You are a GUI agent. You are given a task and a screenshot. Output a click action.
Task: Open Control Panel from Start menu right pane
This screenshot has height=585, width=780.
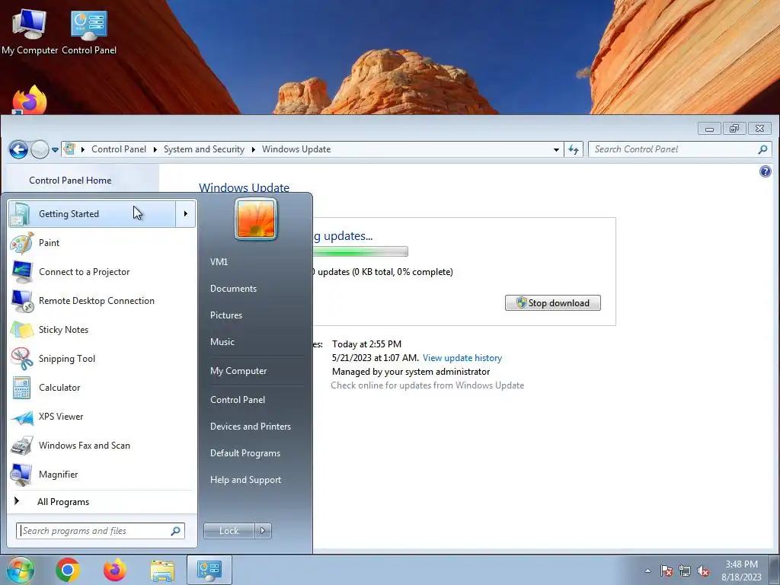pos(238,399)
